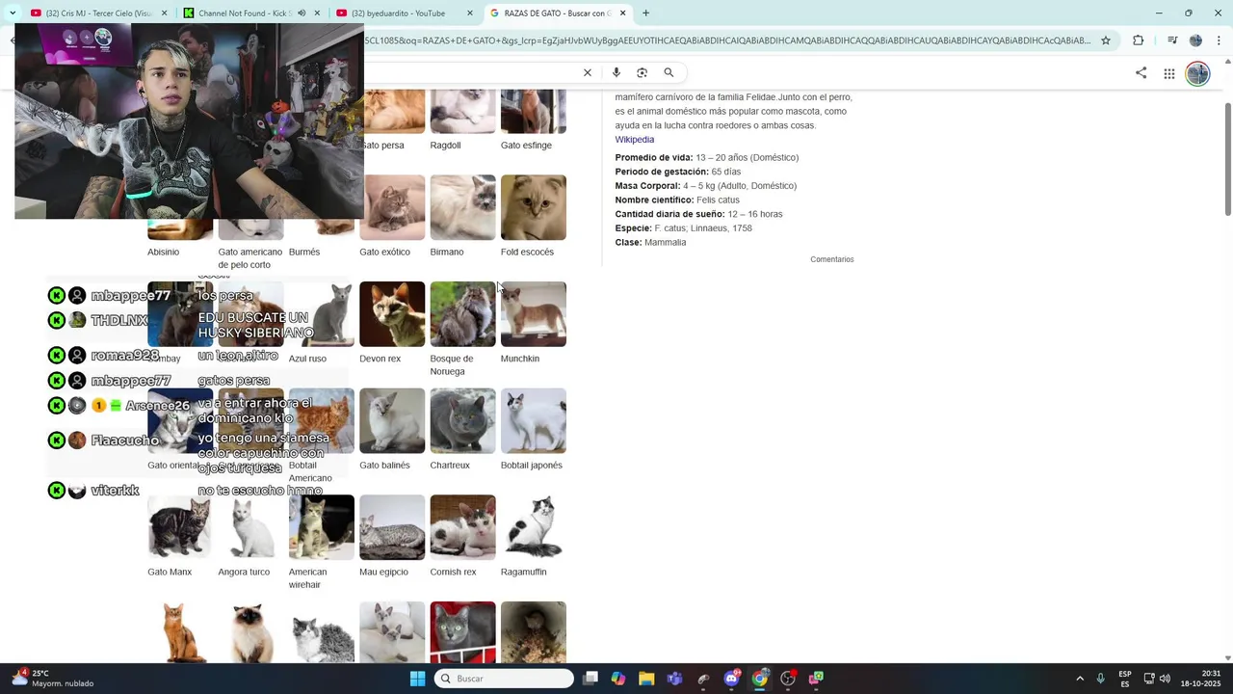Open OBS Studio from the taskbar
The image size is (1233, 694).
788,679
